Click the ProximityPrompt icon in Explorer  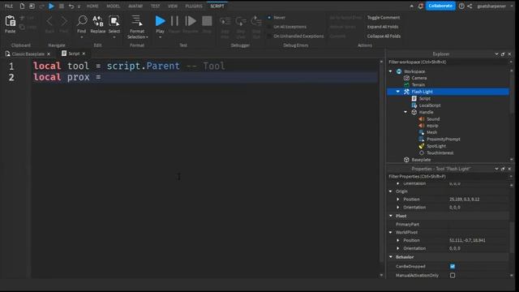(x=422, y=139)
